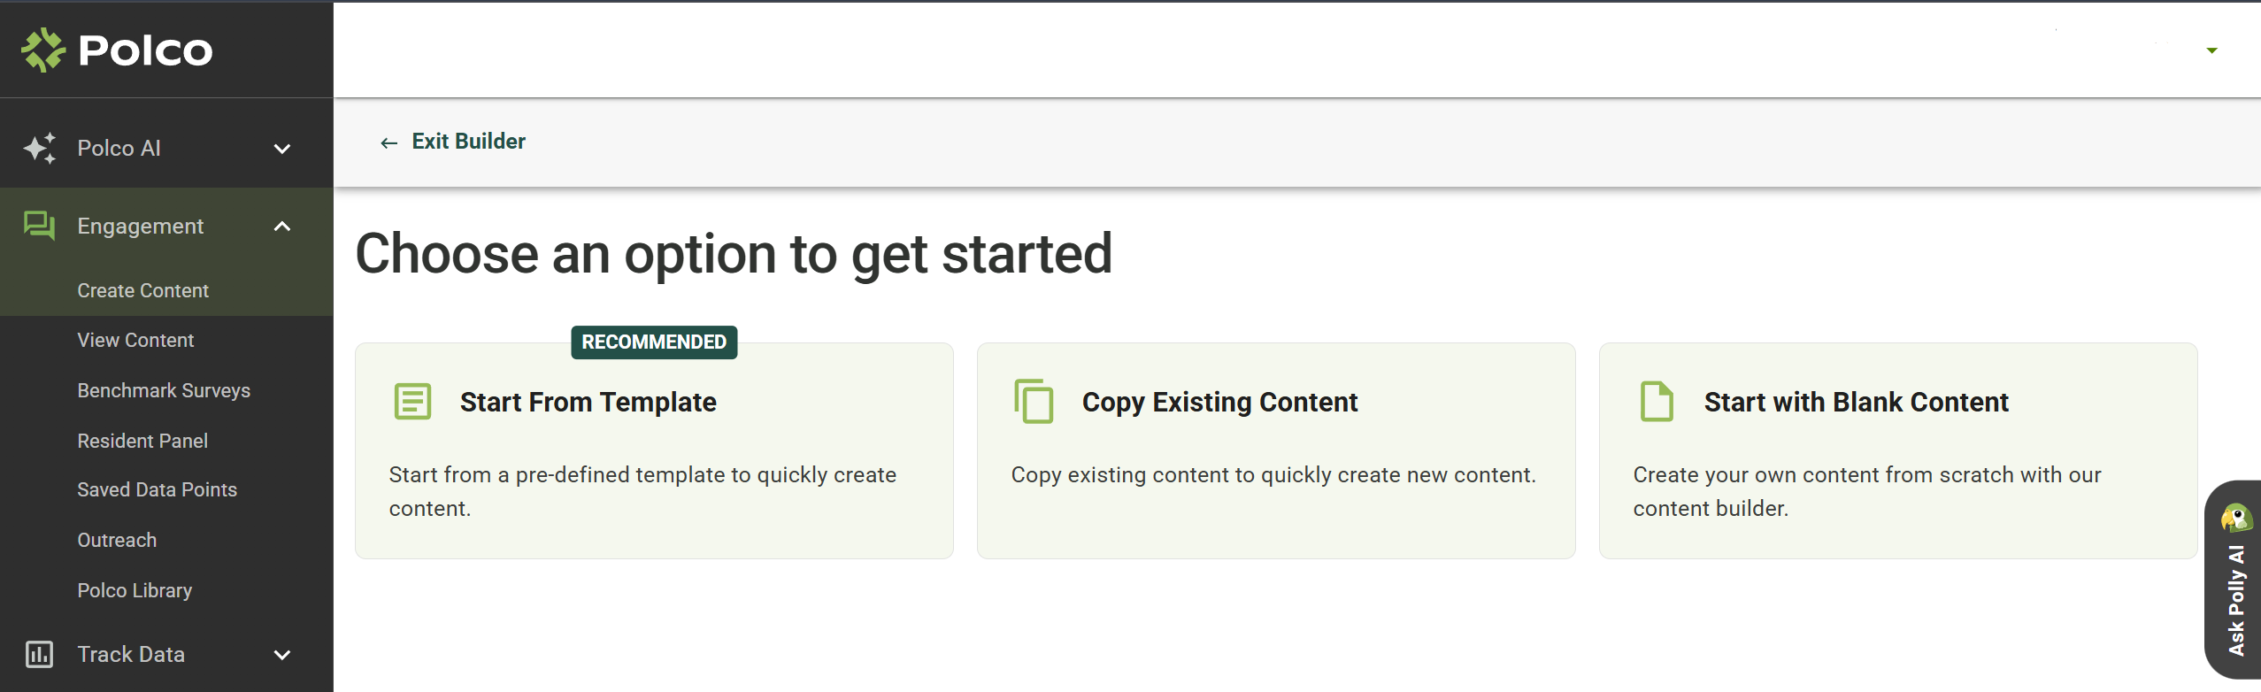Collapse the Engagement section chevron
The width and height of the screenshot is (2261, 692).
282,227
